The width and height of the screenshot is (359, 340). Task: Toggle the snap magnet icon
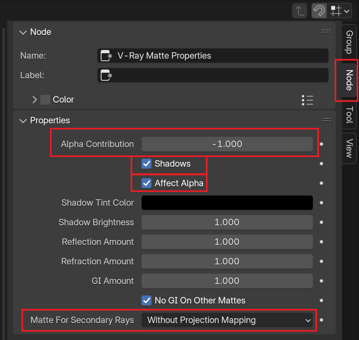[319, 11]
